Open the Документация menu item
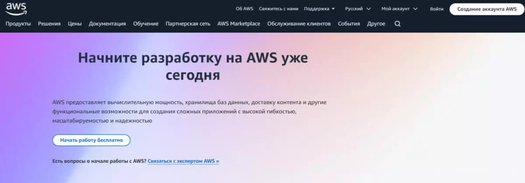Image resolution: width=525 pixels, height=183 pixels. click(107, 24)
